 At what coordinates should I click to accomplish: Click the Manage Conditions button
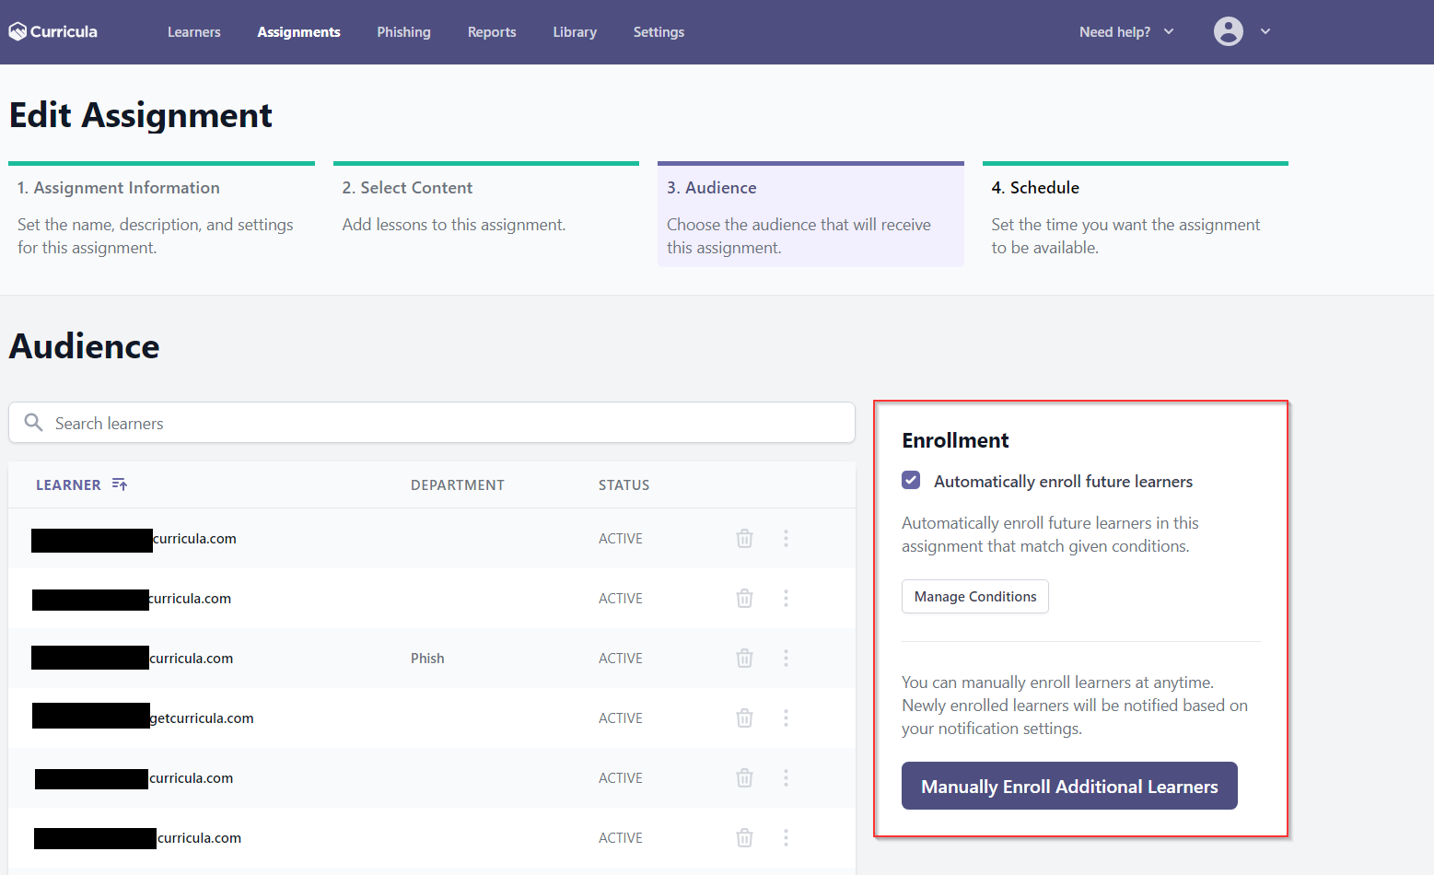point(974,597)
